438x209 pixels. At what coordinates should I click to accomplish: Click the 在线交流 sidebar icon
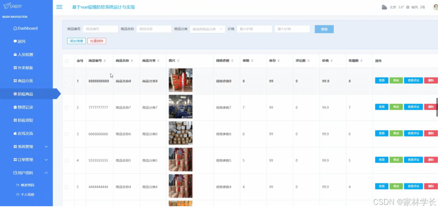(x=15, y=133)
